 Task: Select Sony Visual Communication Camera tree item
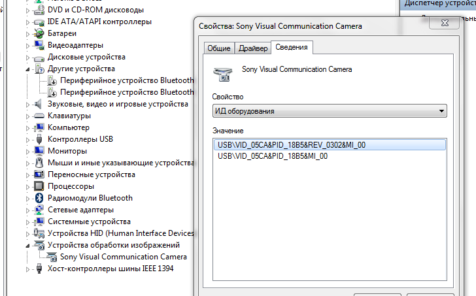124,257
